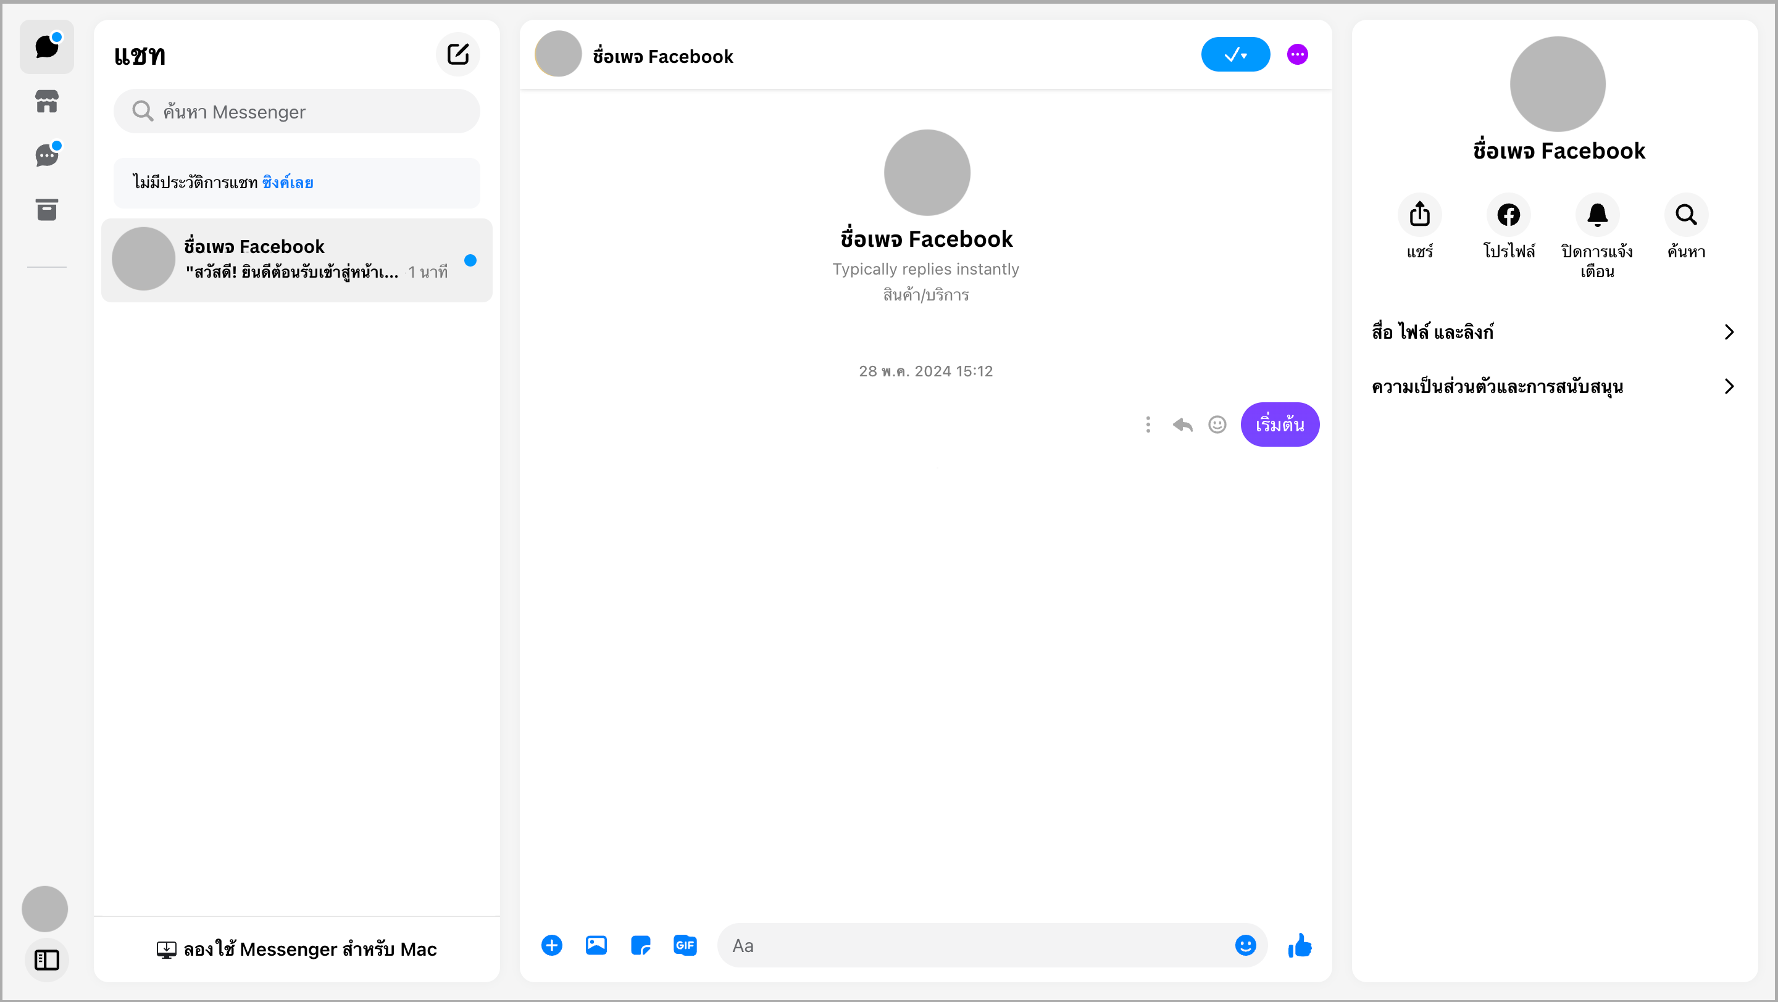Click ชื่อเพจ Facebook title in chat header

(662, 56)
